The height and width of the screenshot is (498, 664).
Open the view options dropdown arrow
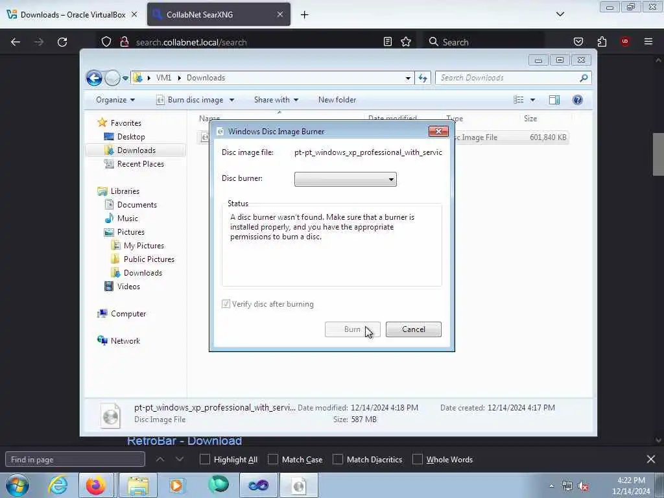[x=533, y=100]
